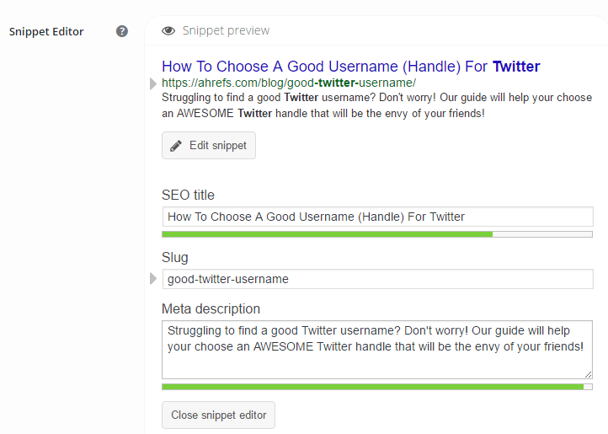Click the pencil icon in Edit snippet
The image size is (608, 434).
(x=176, y=146)
